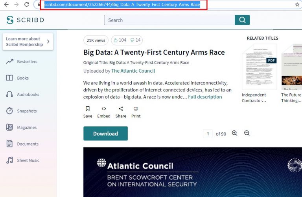Open Sheet Music note icon
The height and width of the screenshot is (197, 302).
tap(9, 160)
